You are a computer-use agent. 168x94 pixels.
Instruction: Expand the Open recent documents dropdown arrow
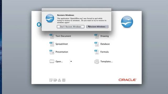(x=71, y=61)
